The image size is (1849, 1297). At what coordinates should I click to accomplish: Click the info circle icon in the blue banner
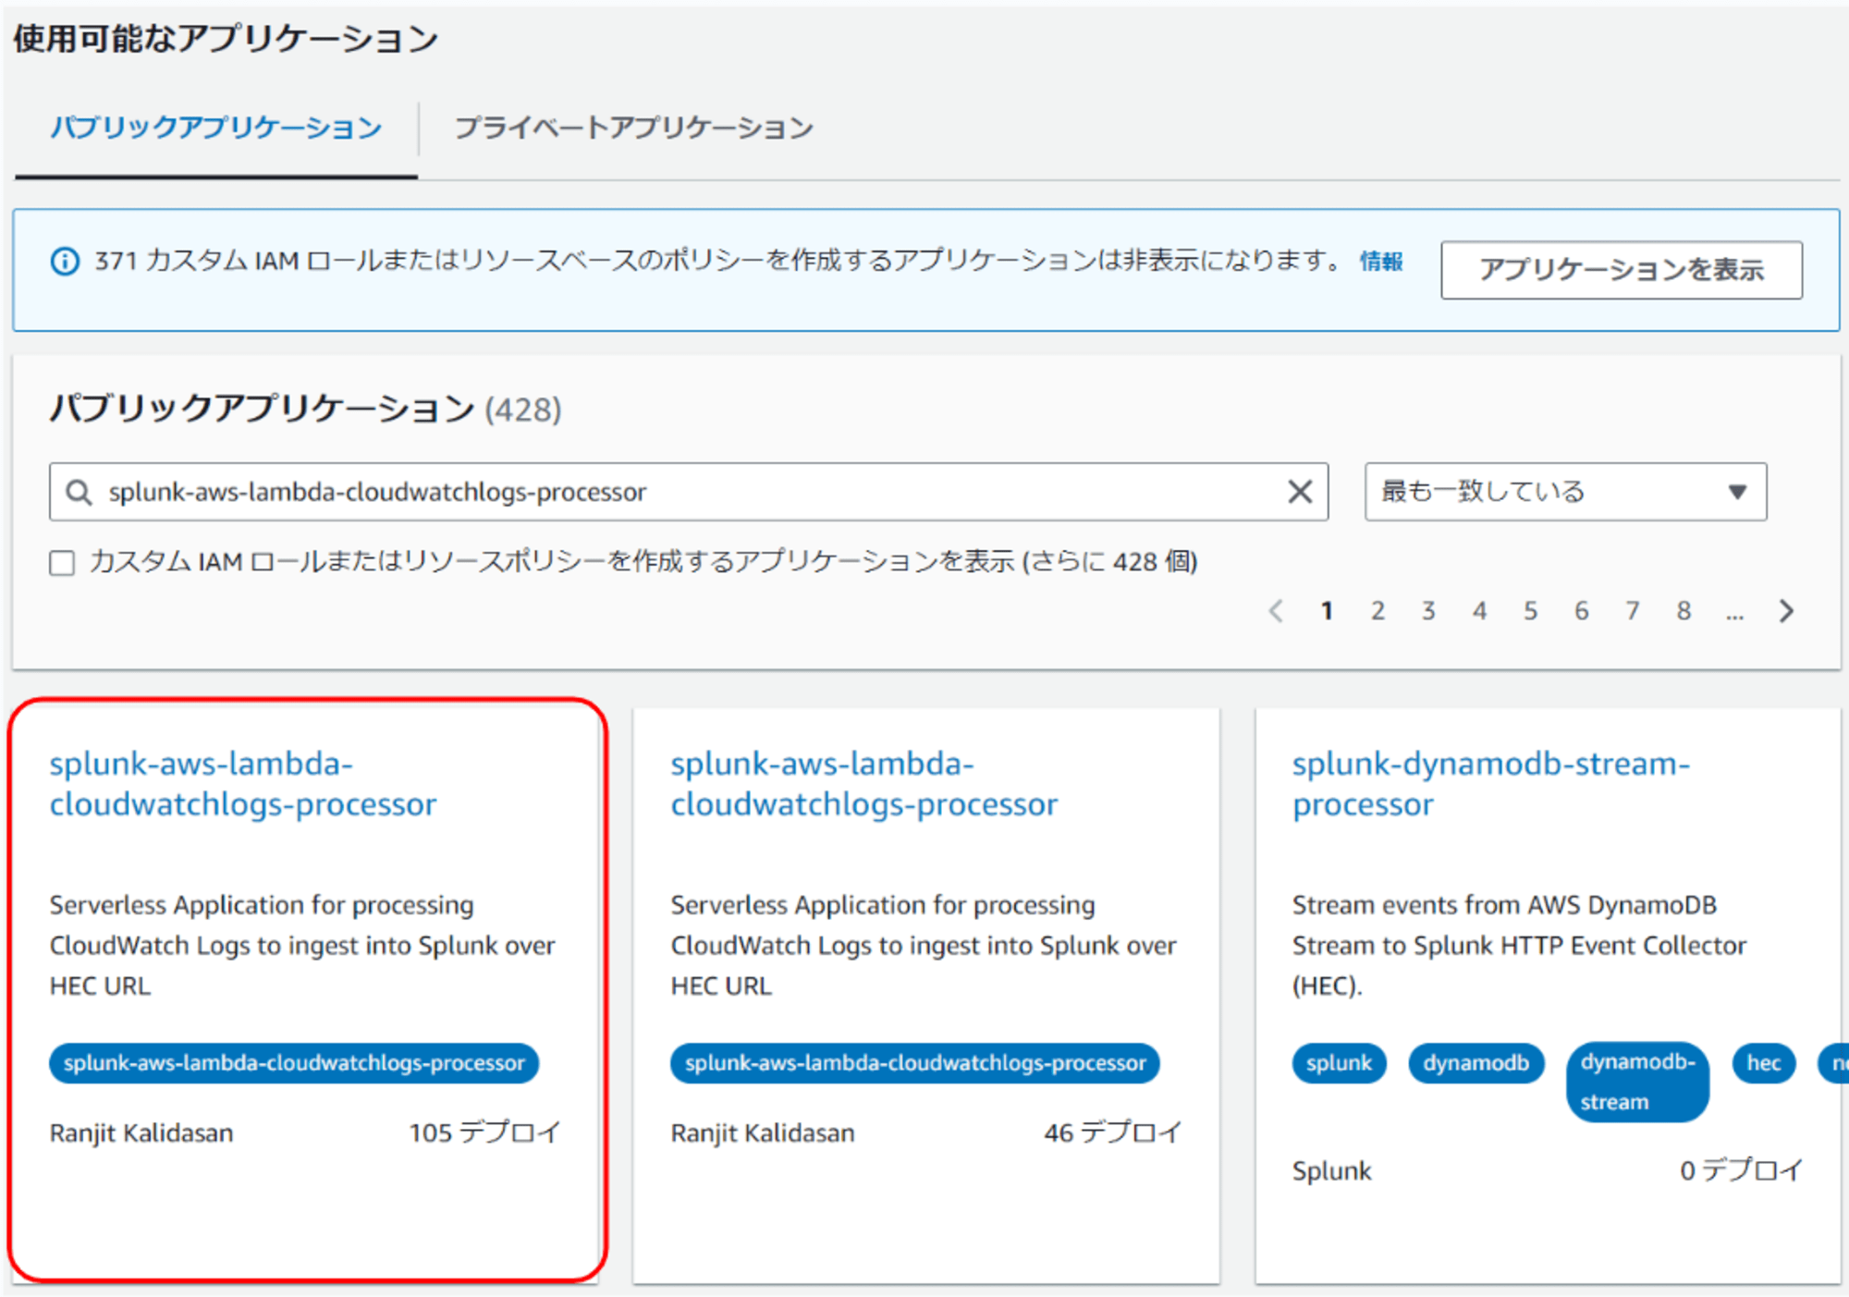click(x=65, y=262)
